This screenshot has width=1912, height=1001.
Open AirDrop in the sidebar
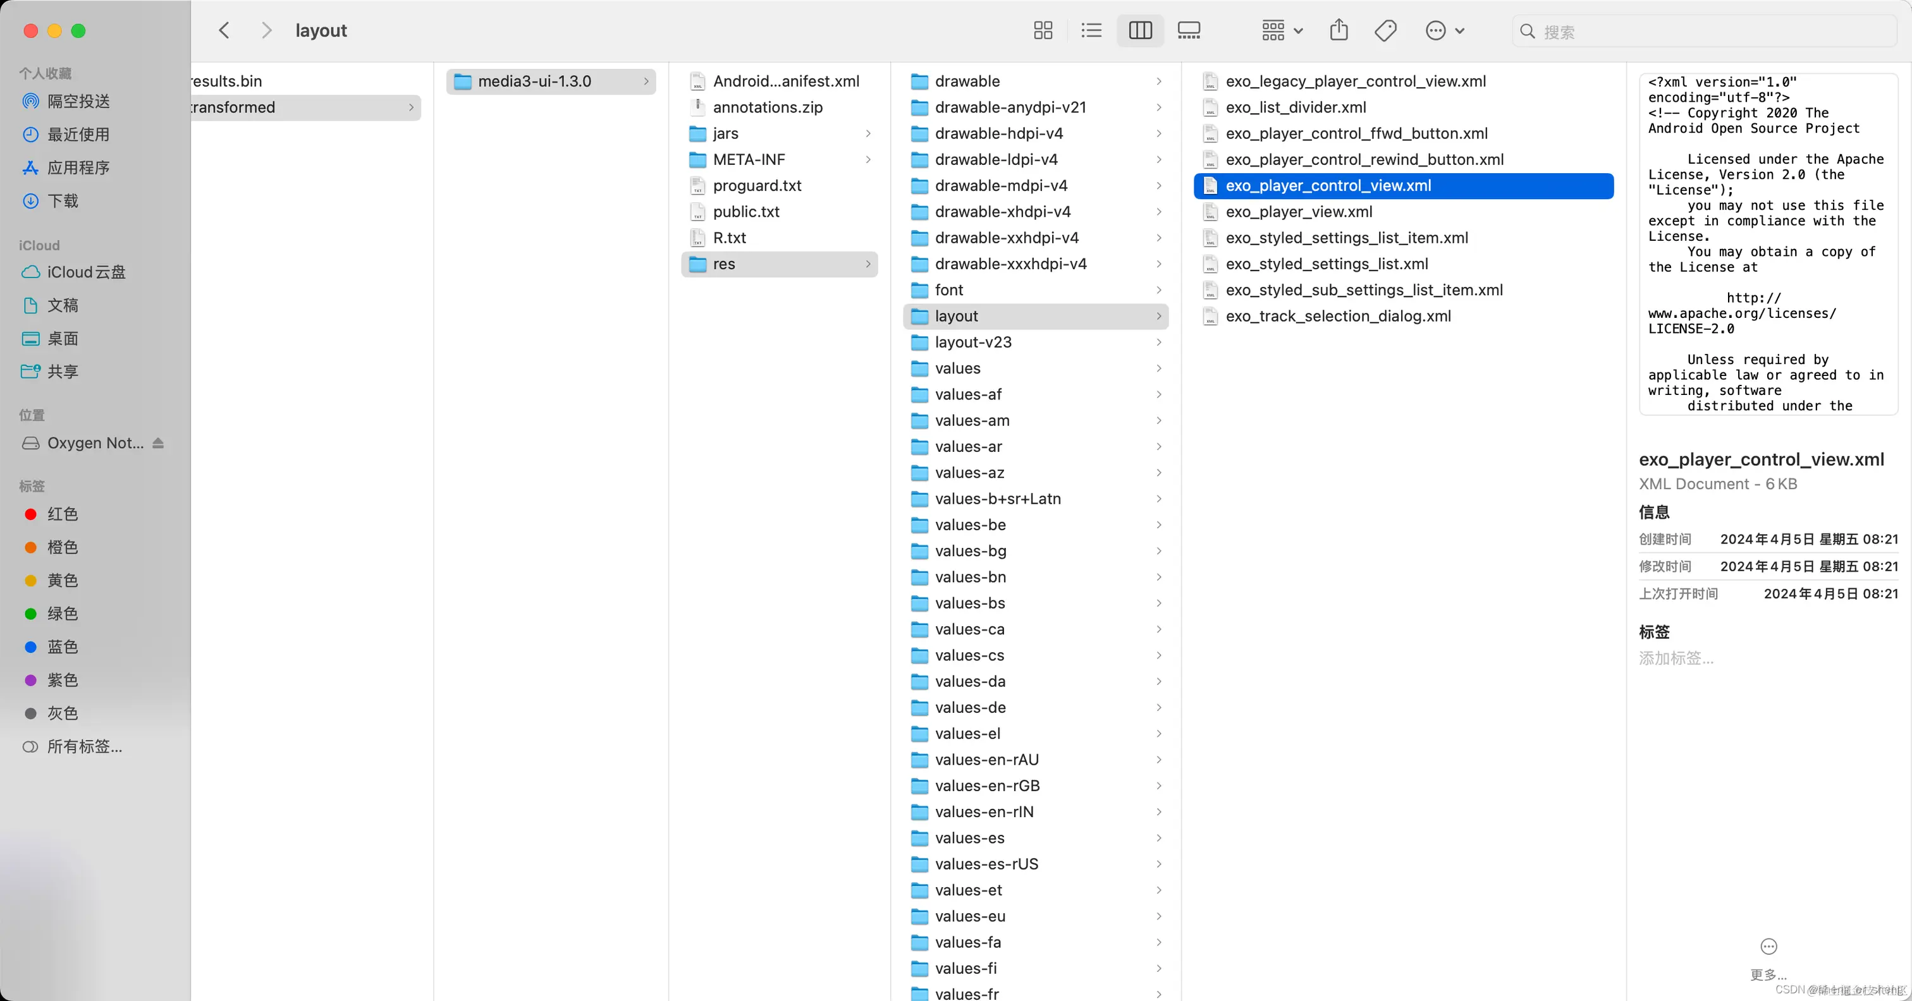[x=78, y=101]
